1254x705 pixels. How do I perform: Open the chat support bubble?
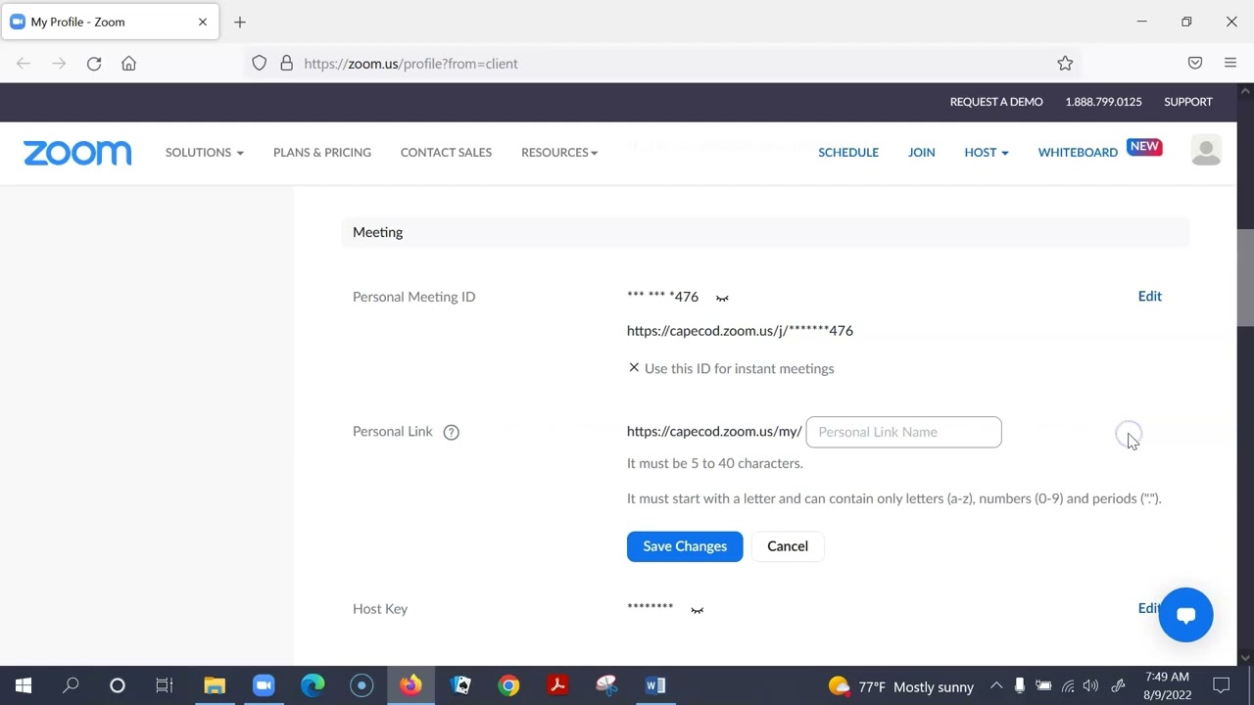tap(1185, 615)
